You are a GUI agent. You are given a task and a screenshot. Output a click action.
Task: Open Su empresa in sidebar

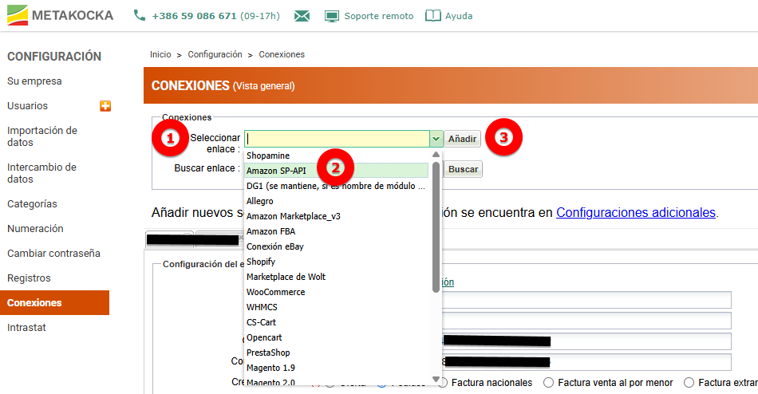(x=34, y=81)
